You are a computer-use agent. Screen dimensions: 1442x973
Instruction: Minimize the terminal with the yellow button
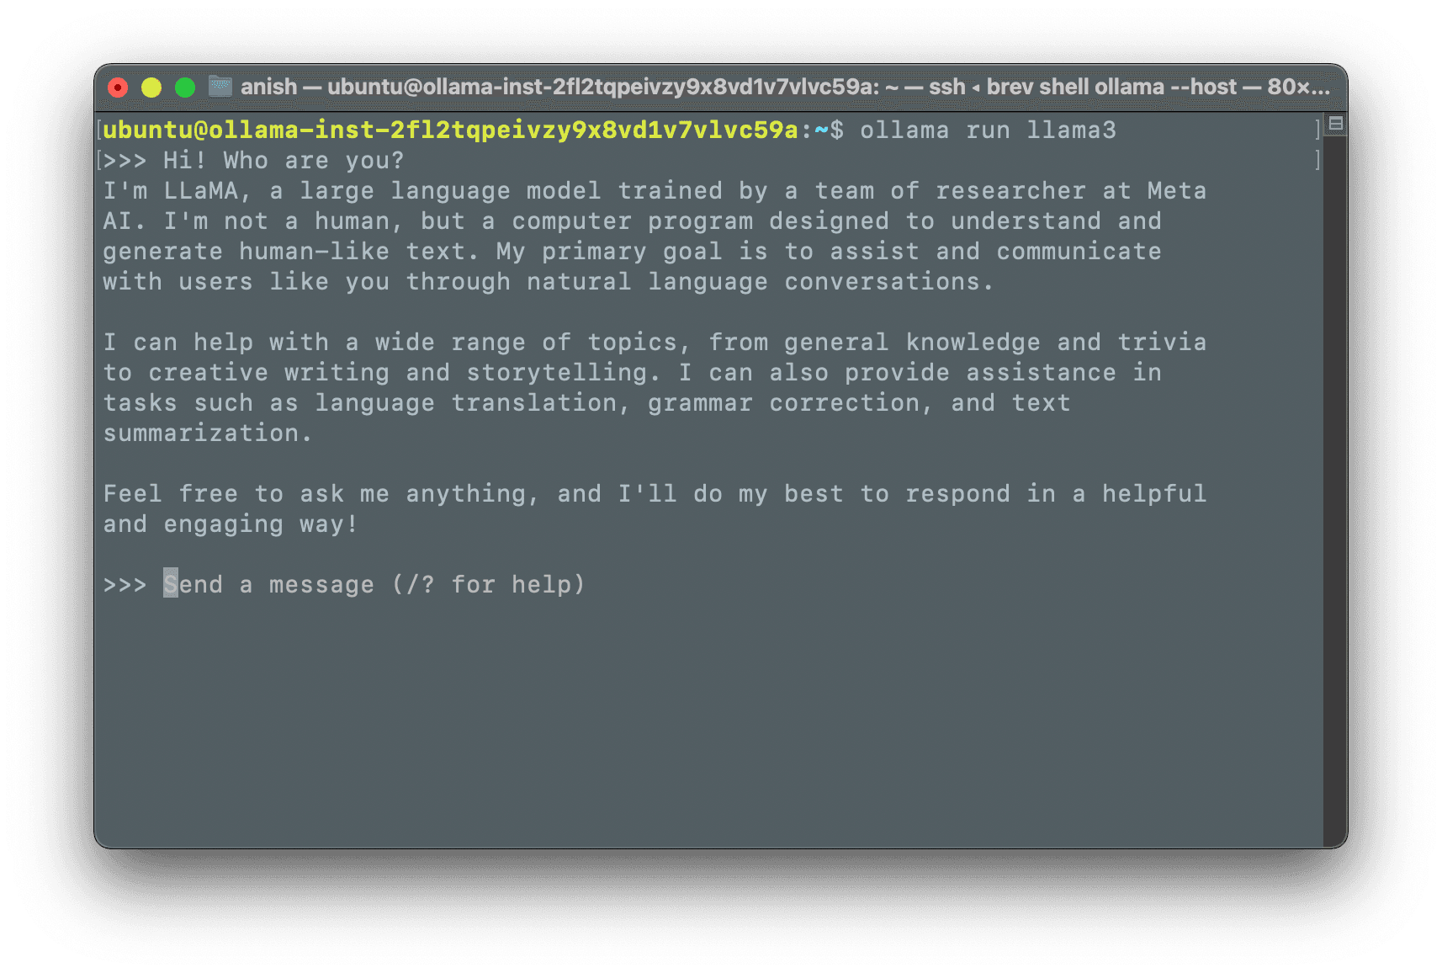[151, 88]
